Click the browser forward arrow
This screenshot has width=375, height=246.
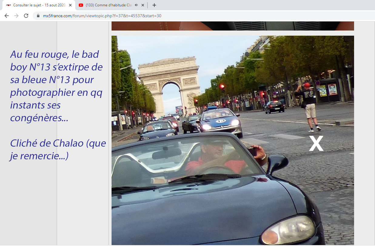point(16,16)
